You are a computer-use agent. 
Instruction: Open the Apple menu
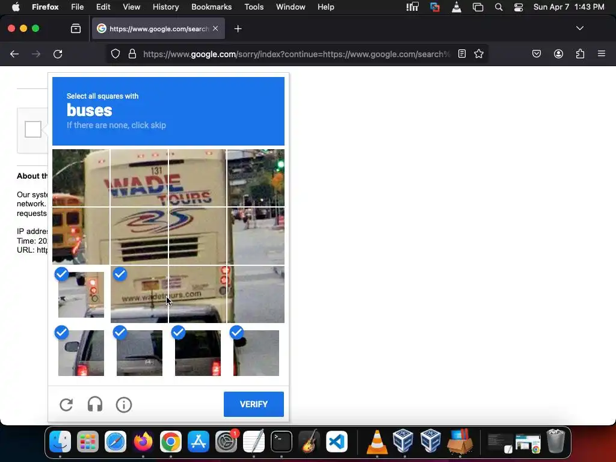click(16, 7)
